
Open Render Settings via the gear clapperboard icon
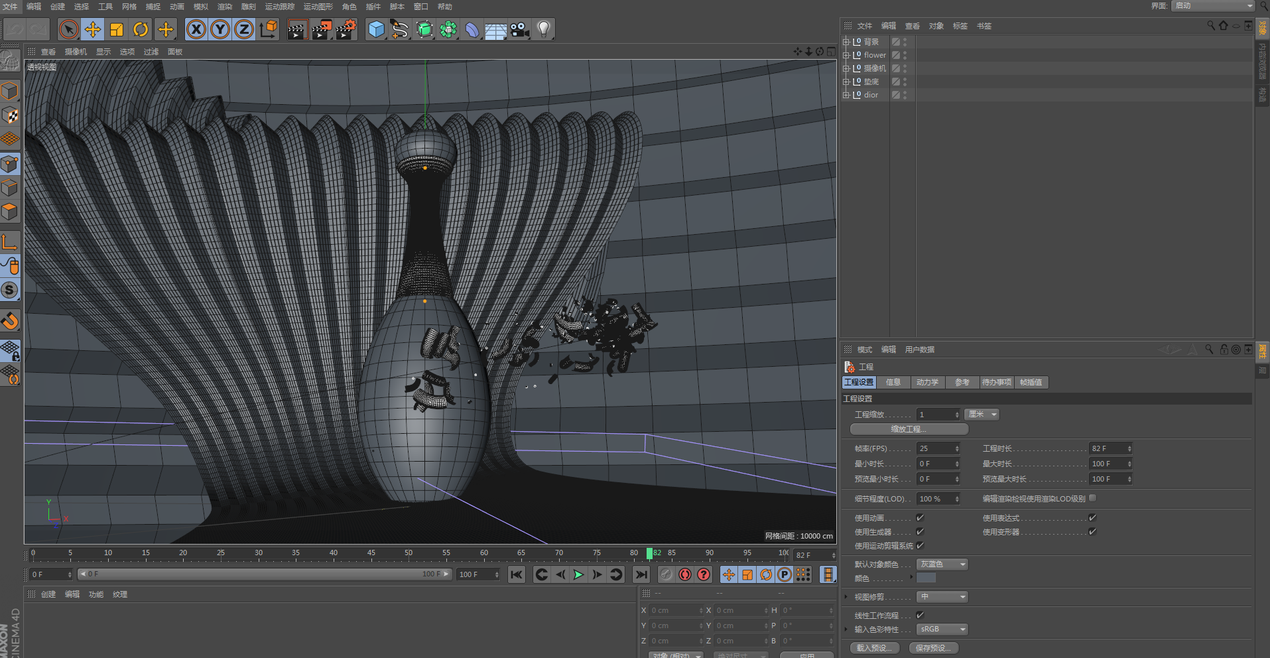click(346, 29)
